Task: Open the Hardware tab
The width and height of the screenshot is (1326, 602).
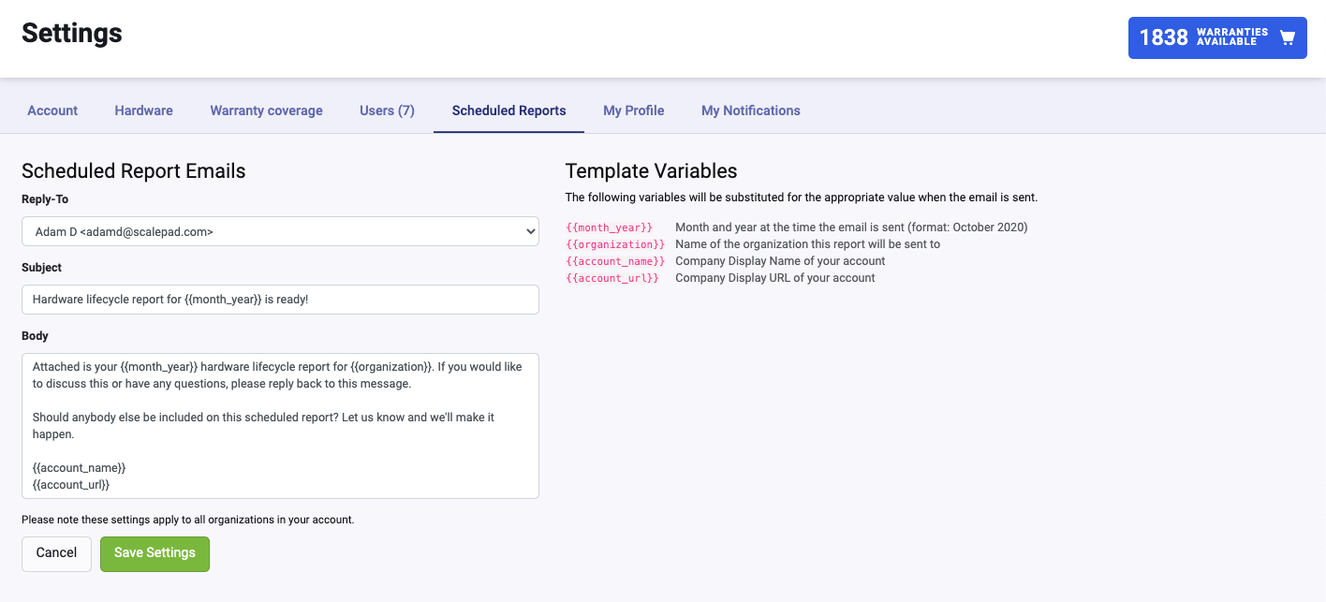Action: point(144,110)
